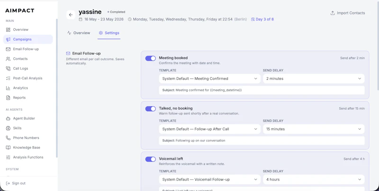Click the Overview tab pulse icon
The image size is (379, 191).
pyautogui.click(x=69, y=33)
